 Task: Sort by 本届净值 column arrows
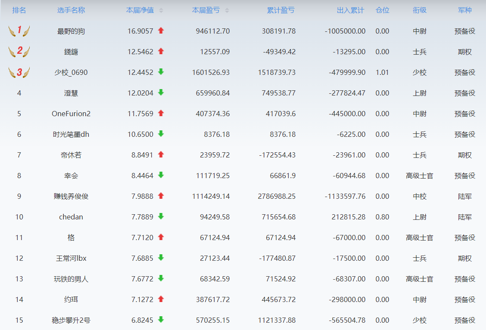point(161,10)
